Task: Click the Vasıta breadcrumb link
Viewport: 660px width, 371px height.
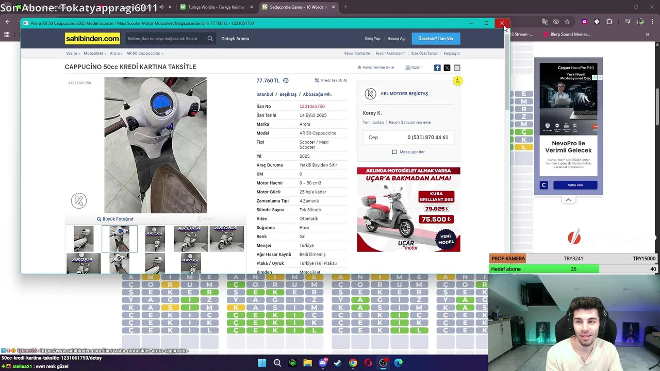Action: pos(71,53)
